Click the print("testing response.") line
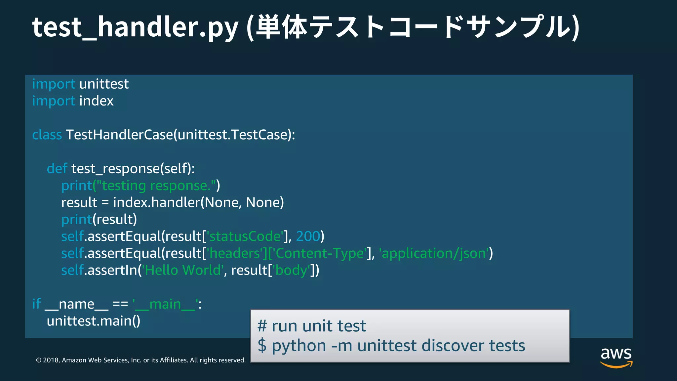 coord(140,186)
